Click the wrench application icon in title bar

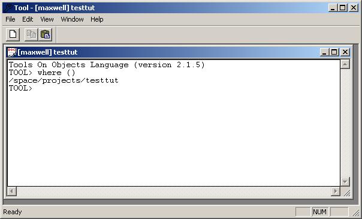click(x=8, y=8)
